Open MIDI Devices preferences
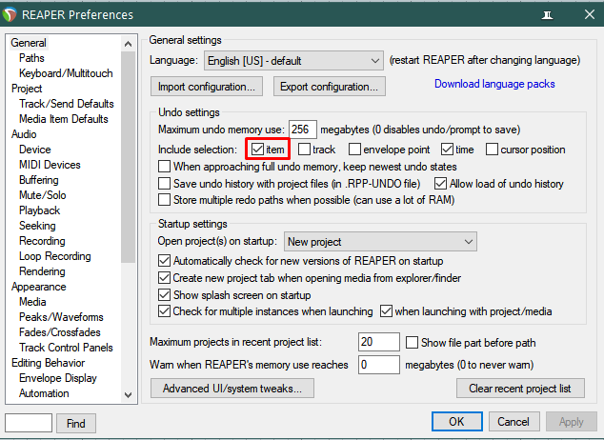 tap(50, 165)
